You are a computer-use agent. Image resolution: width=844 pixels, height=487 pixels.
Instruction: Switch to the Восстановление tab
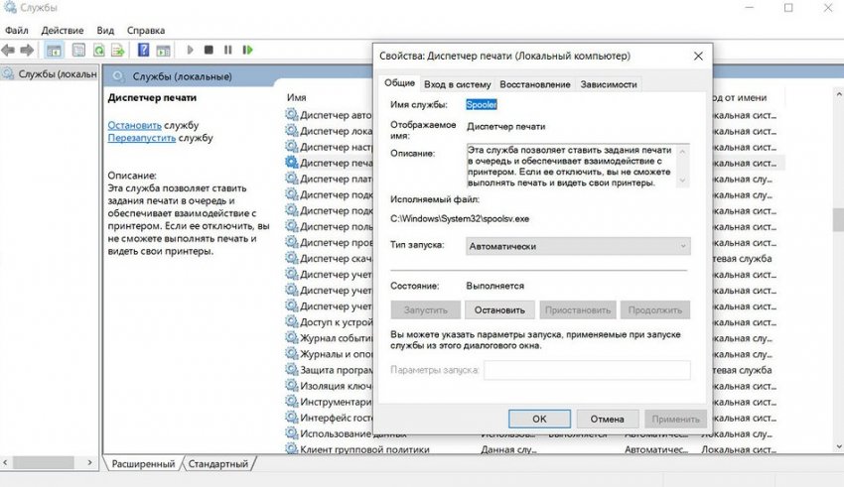coord(535,84)
